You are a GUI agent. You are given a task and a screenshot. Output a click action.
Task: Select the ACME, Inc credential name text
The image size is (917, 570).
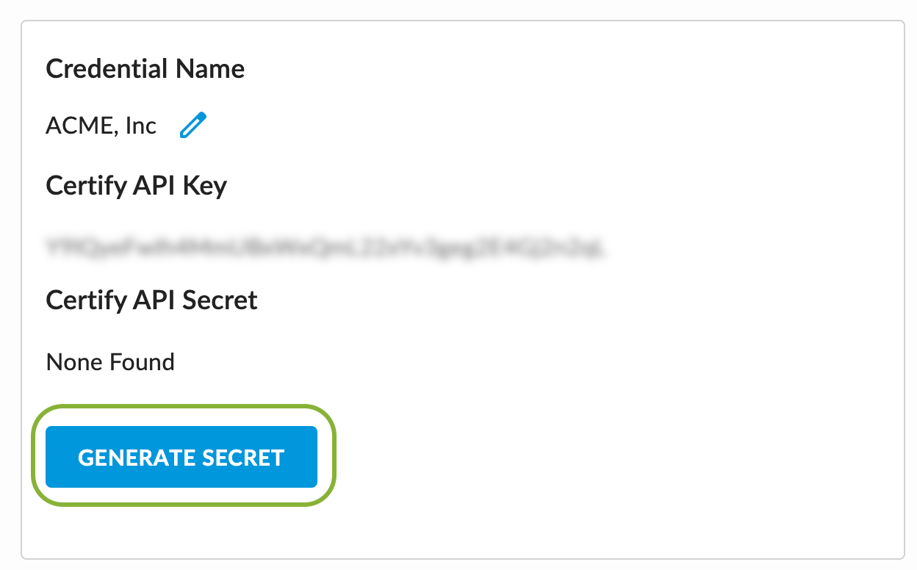101,126
